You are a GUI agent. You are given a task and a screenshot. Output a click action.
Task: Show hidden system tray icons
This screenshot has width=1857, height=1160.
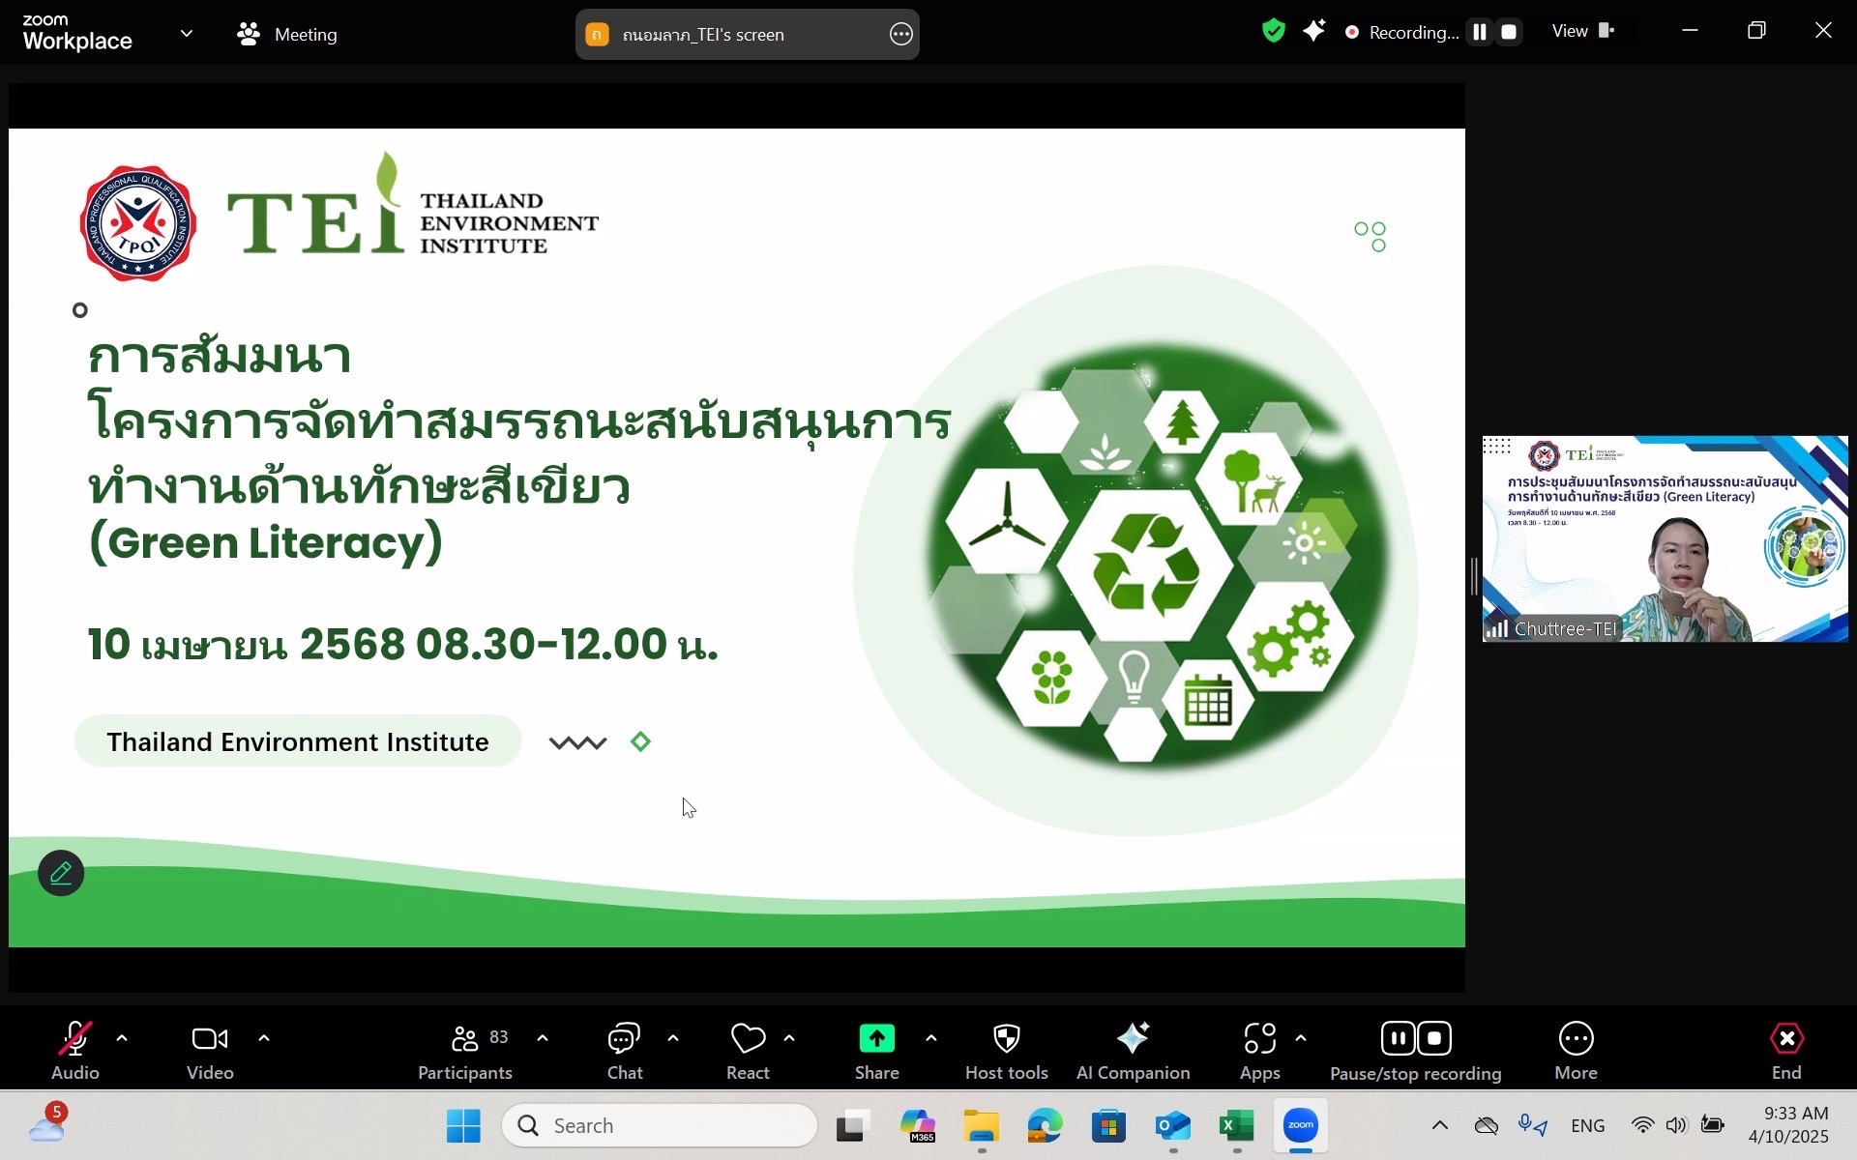(x=1439, y=1124)
